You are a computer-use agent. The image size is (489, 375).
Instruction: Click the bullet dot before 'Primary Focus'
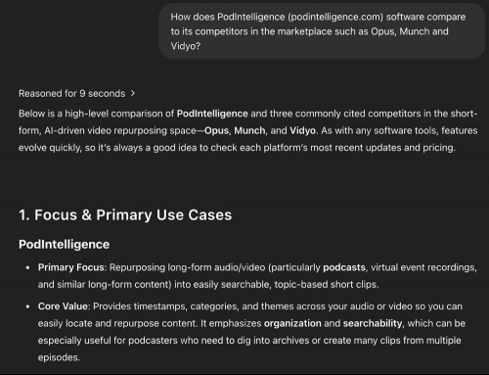point(28,268)
